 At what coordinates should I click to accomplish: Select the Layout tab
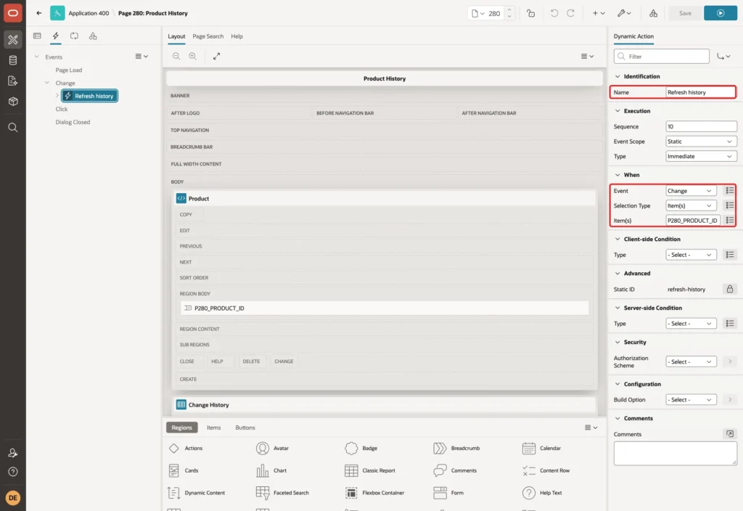[176, 36]
